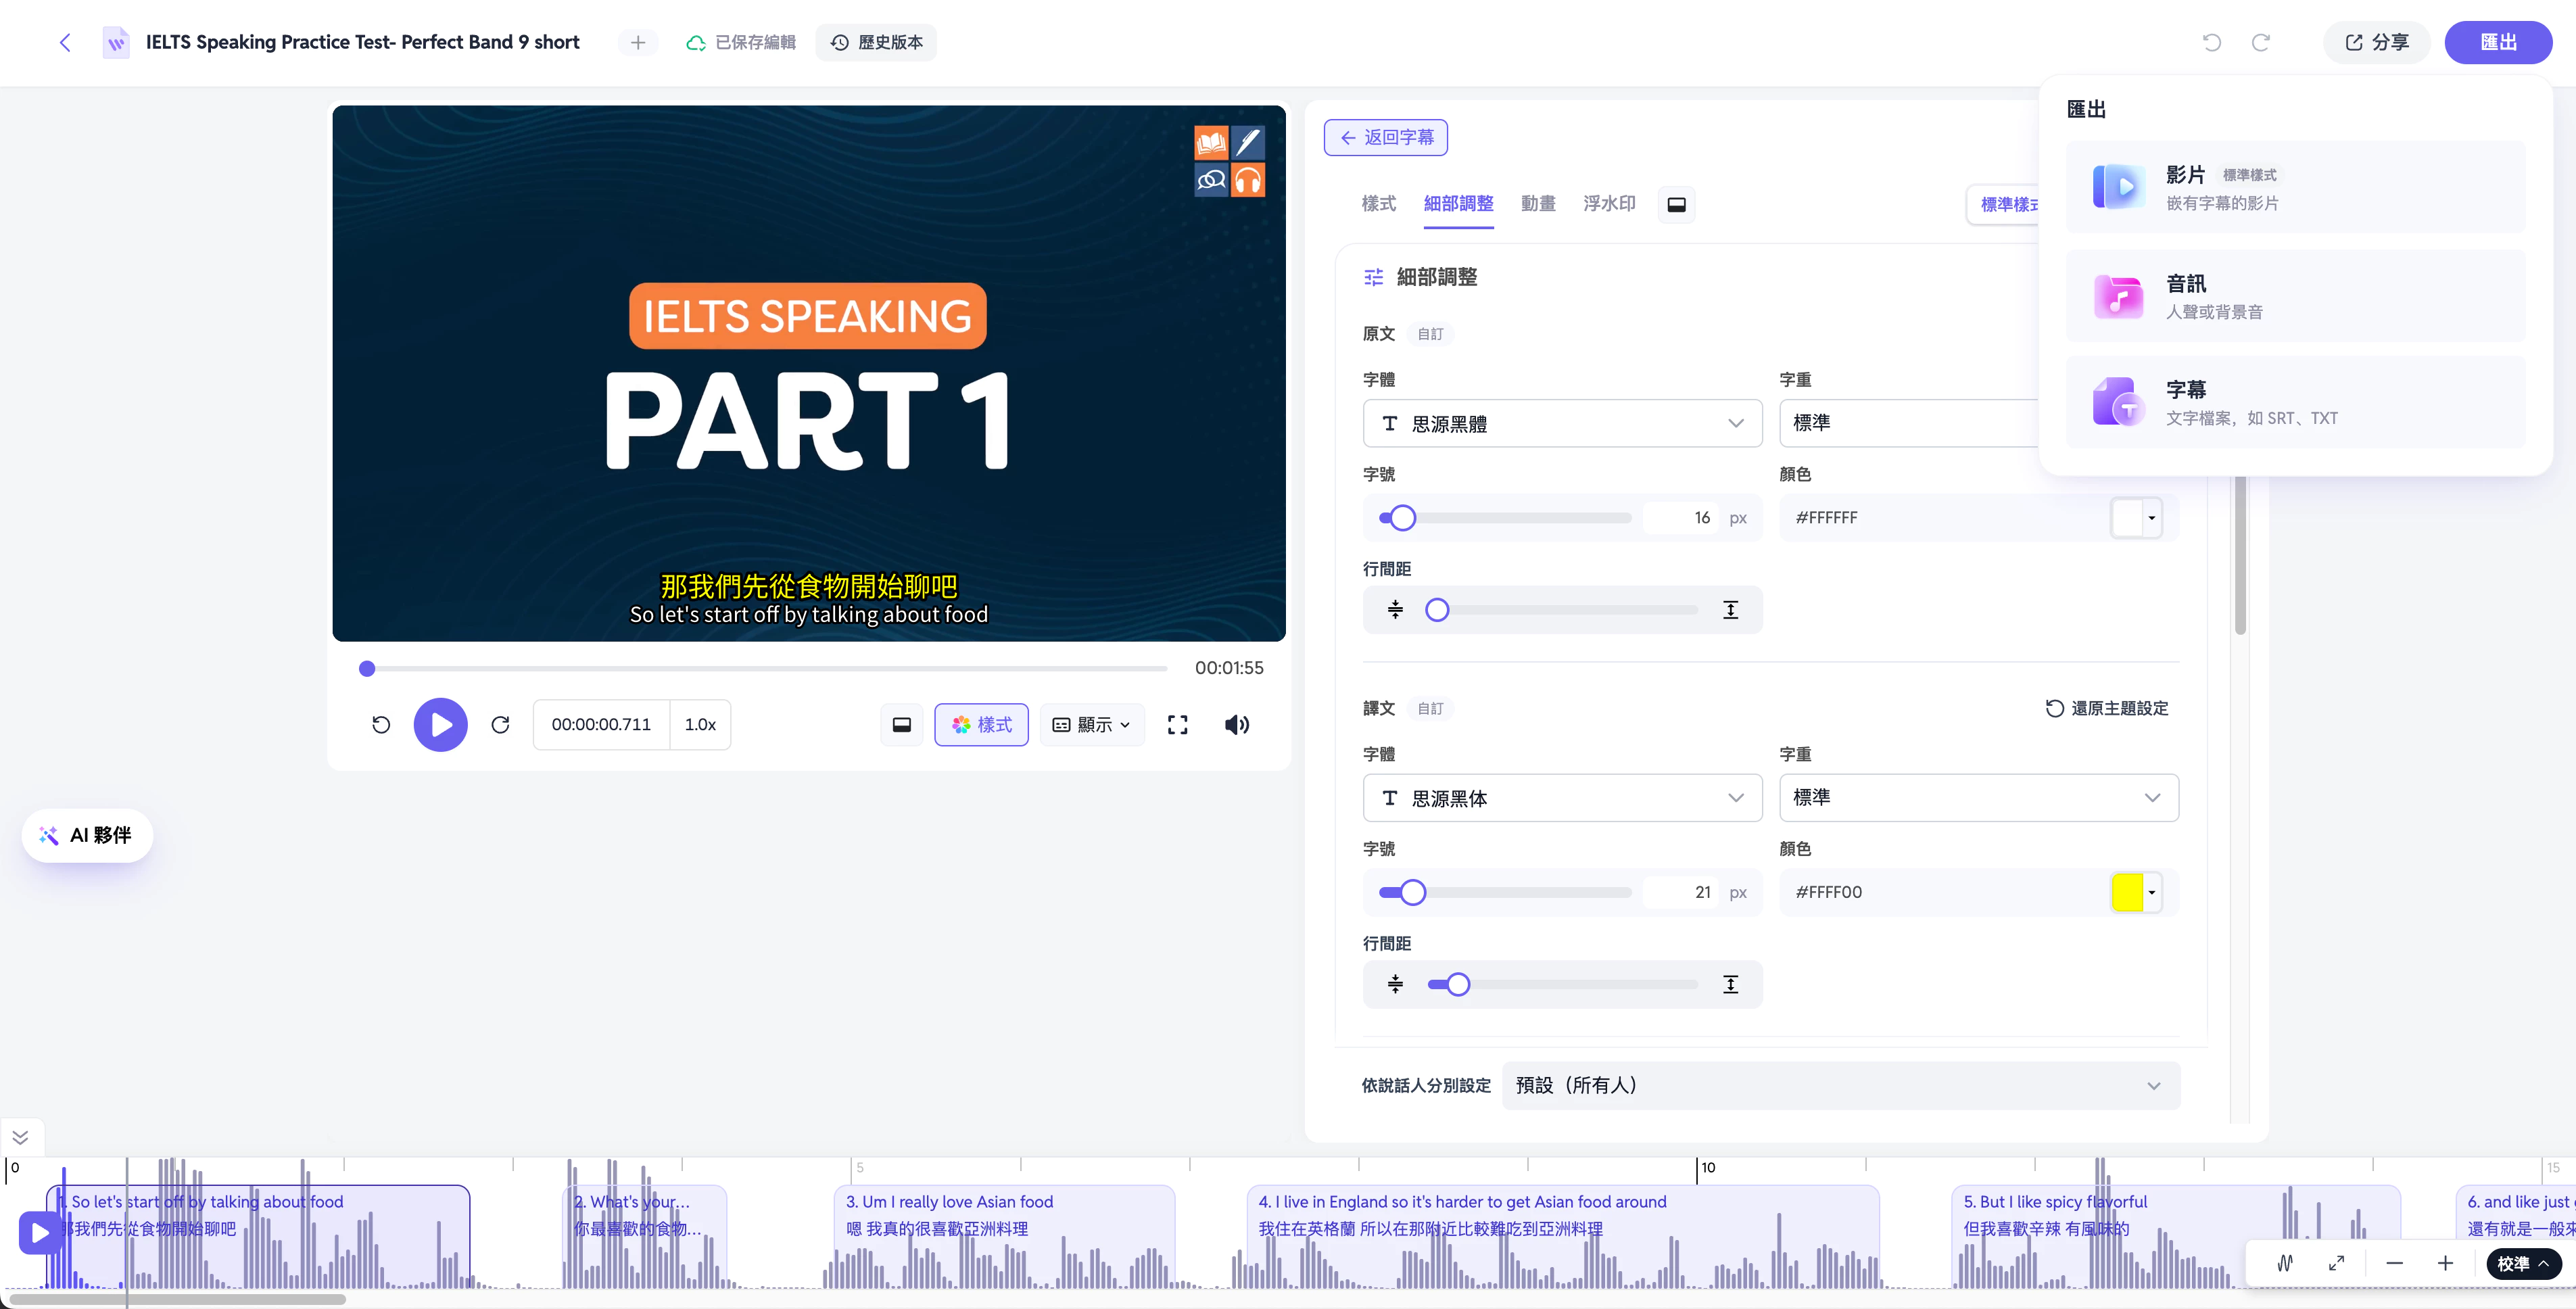Switch to the 動畫 tab

[x=1537, y=204]
